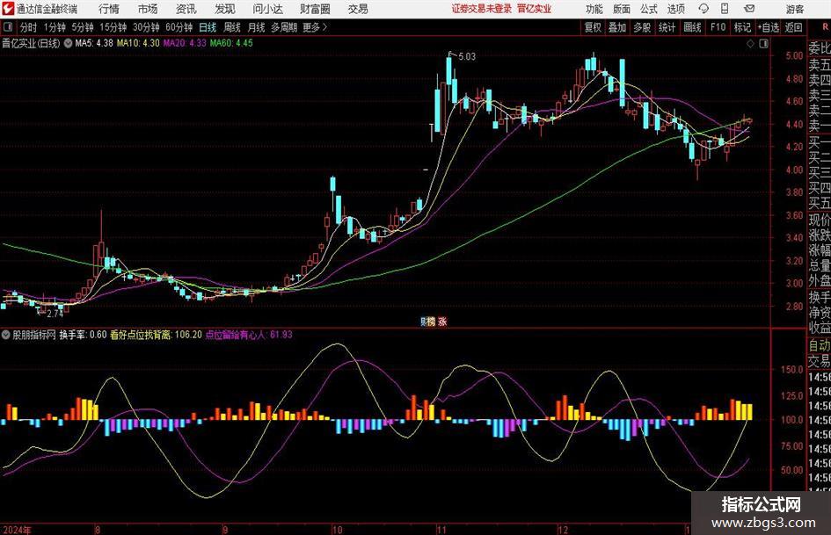Click the 换手率: 0.60 value

83,334
